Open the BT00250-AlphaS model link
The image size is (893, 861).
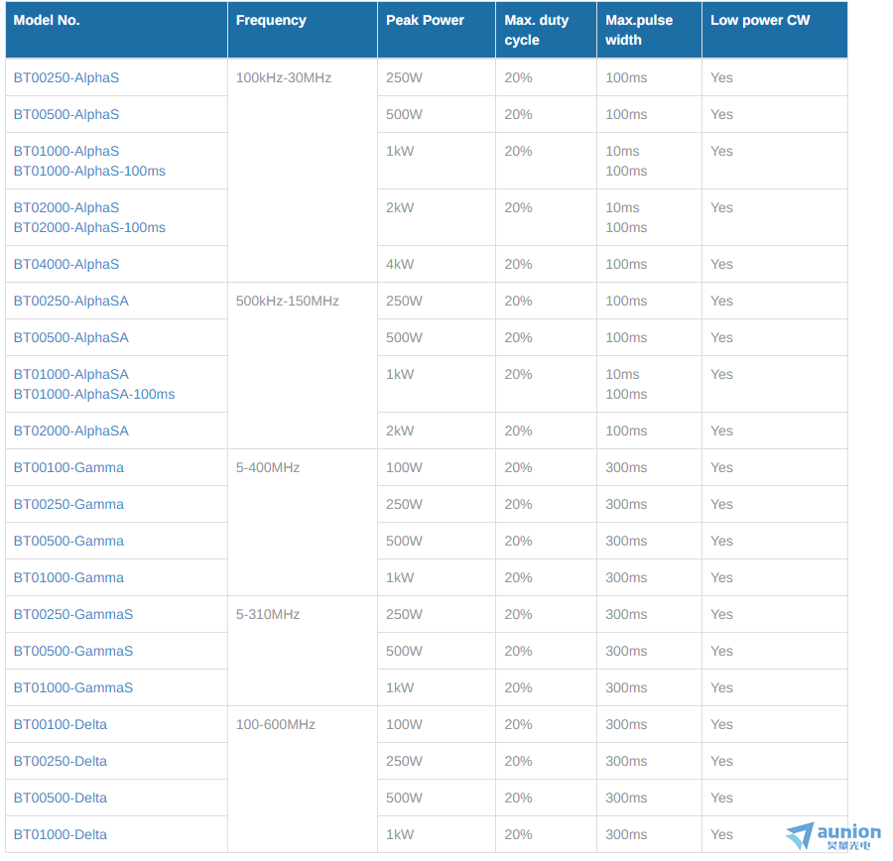66,77
